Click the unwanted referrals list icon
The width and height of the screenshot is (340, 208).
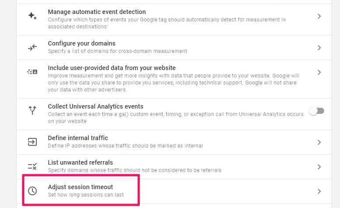click(32, 166)
